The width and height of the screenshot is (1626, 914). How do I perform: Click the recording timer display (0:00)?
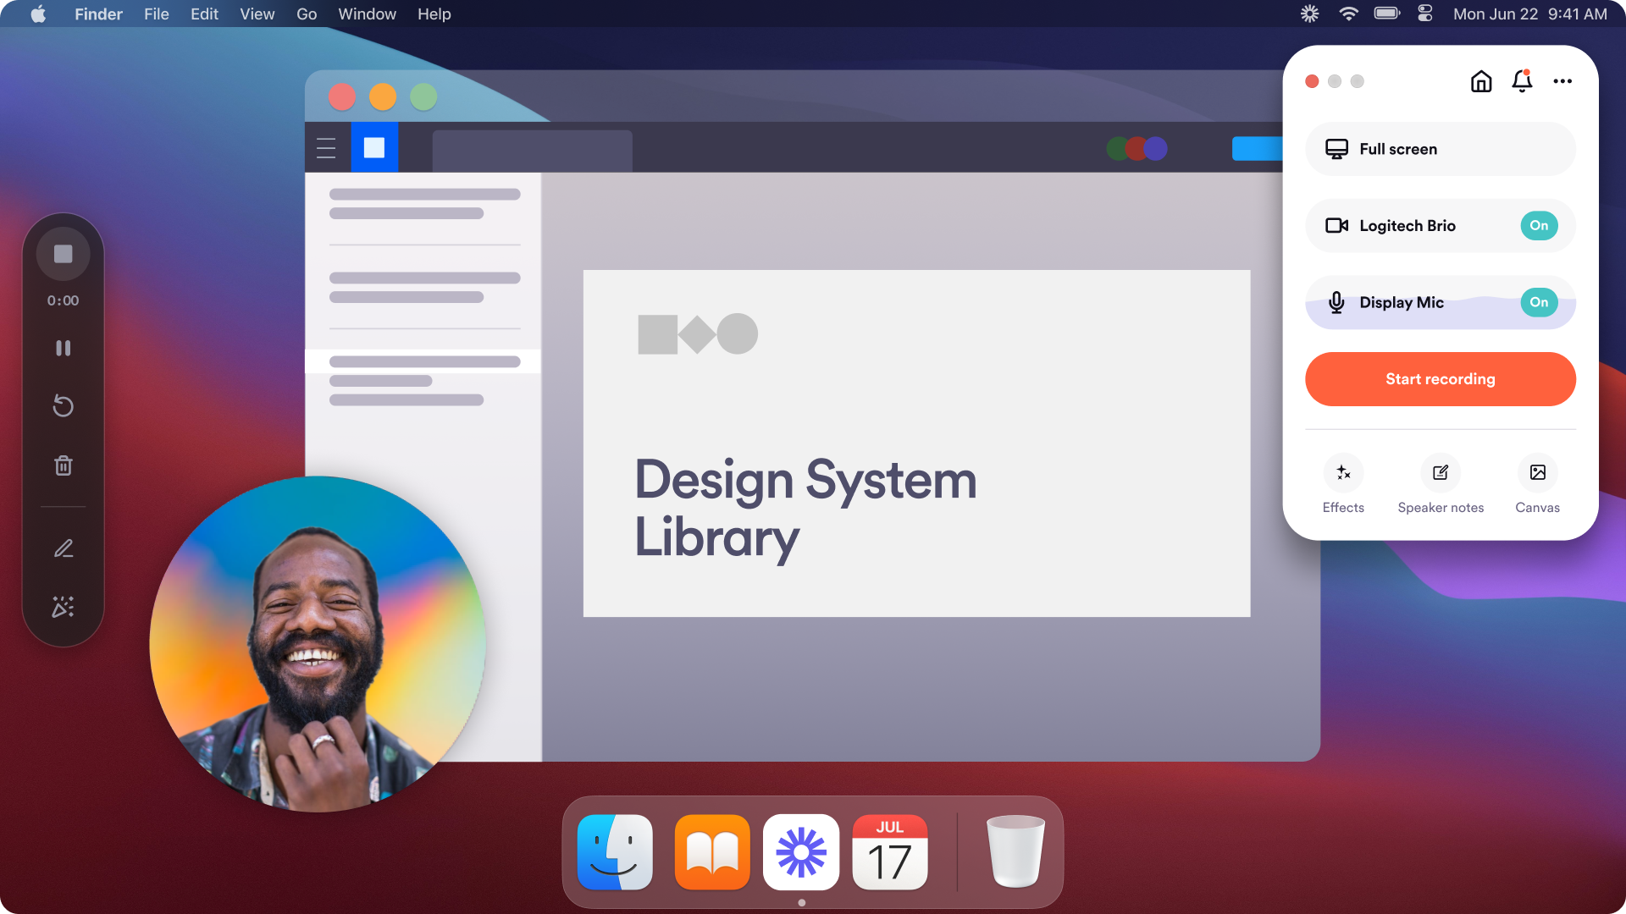(x=64, y=299)
